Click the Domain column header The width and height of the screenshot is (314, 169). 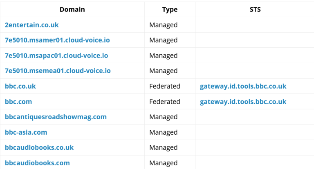(x=72, y=9)
